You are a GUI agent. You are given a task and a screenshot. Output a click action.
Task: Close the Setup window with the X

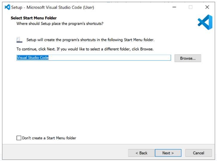(207, 7)
